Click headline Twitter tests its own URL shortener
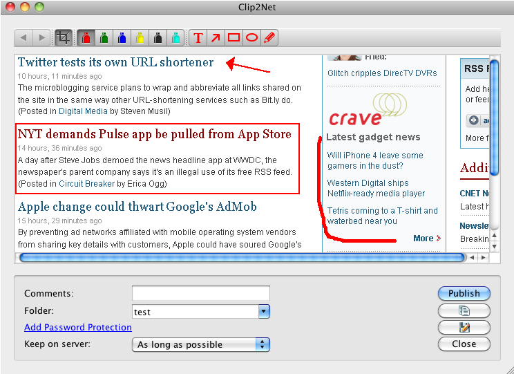The image size is (514, 374). coord(115,62)
